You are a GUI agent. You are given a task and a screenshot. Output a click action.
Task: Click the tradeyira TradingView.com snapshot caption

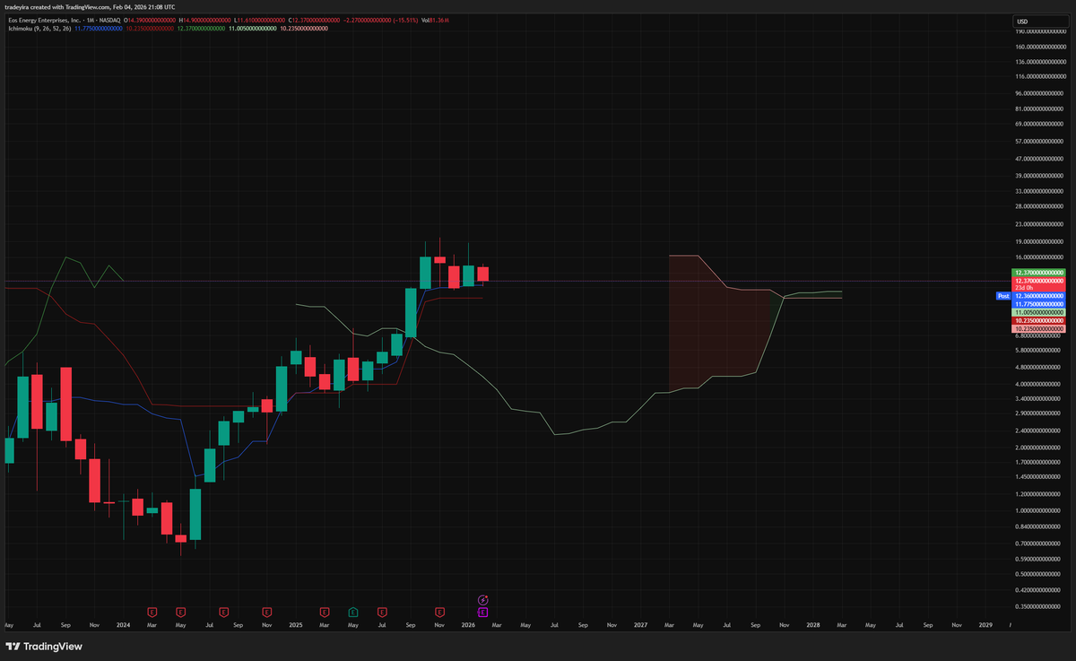point(90,6)
